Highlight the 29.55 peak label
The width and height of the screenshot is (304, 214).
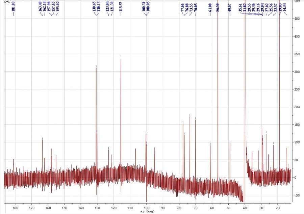pos(249,7)
